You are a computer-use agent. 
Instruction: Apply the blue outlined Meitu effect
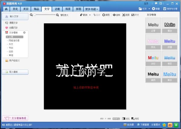pos(170,75)
